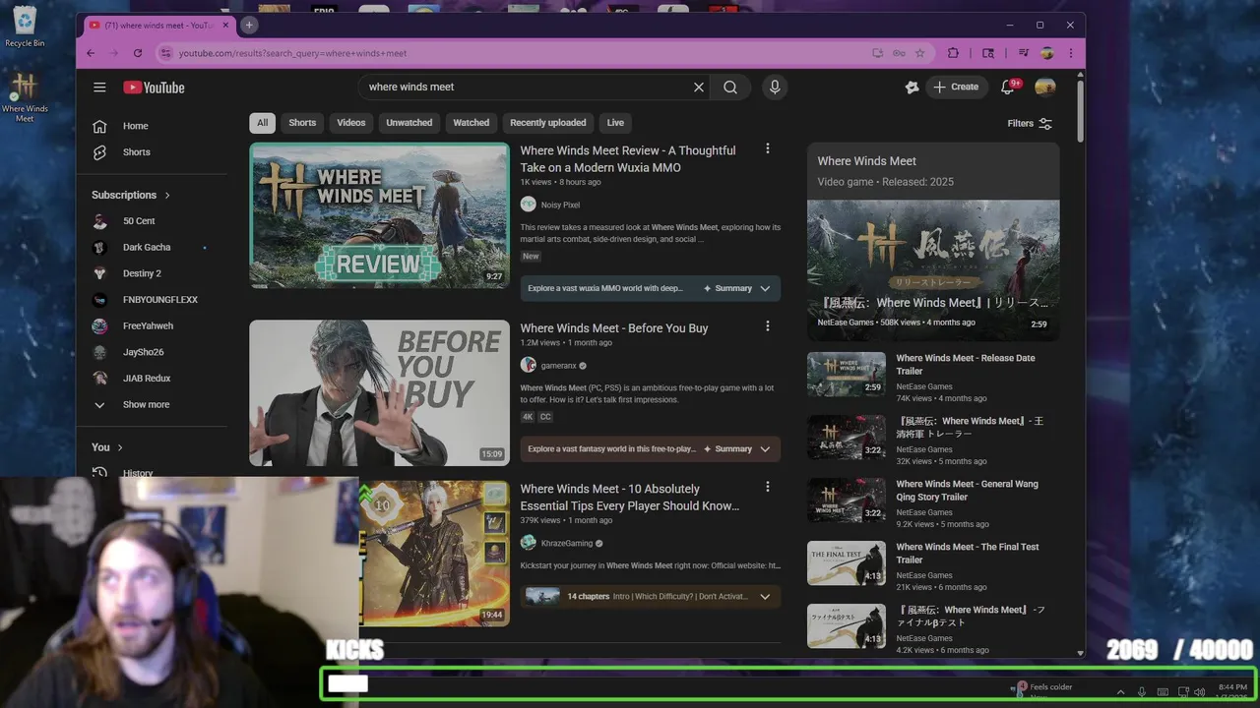
Task: Open the gameranx channel link
Action: pyautogui.click(x=559, y=365)
